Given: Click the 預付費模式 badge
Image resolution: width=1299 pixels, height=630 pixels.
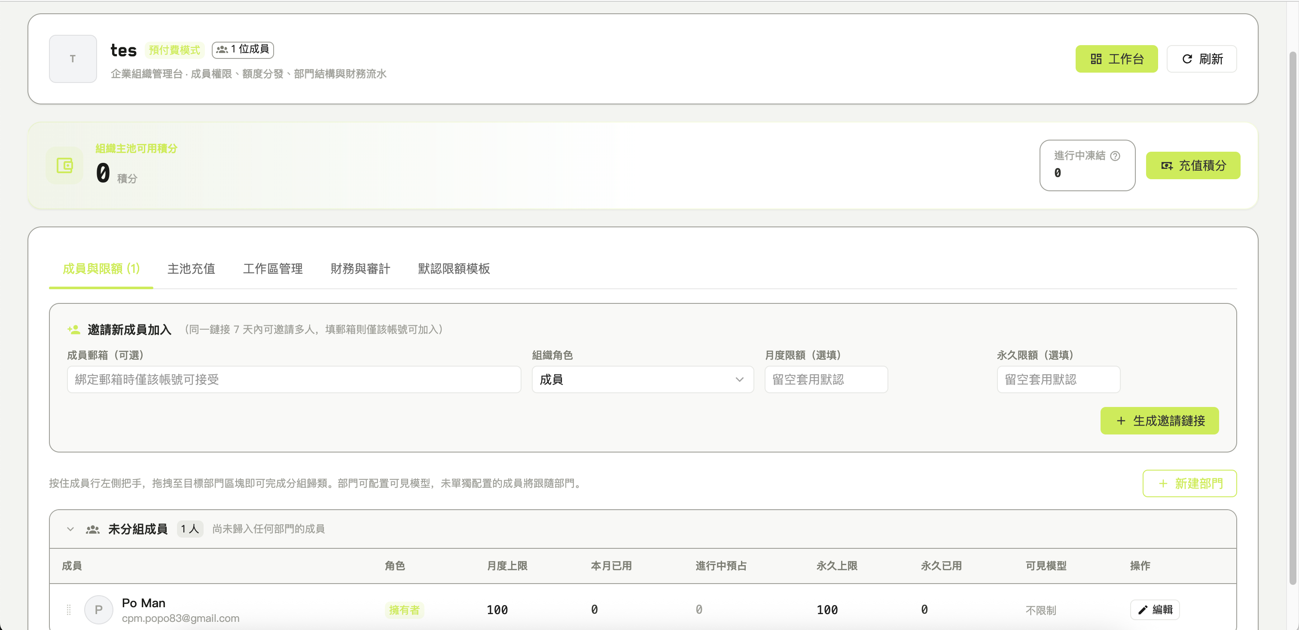Looking at the screenshot, I should click(x=174, y=50).
